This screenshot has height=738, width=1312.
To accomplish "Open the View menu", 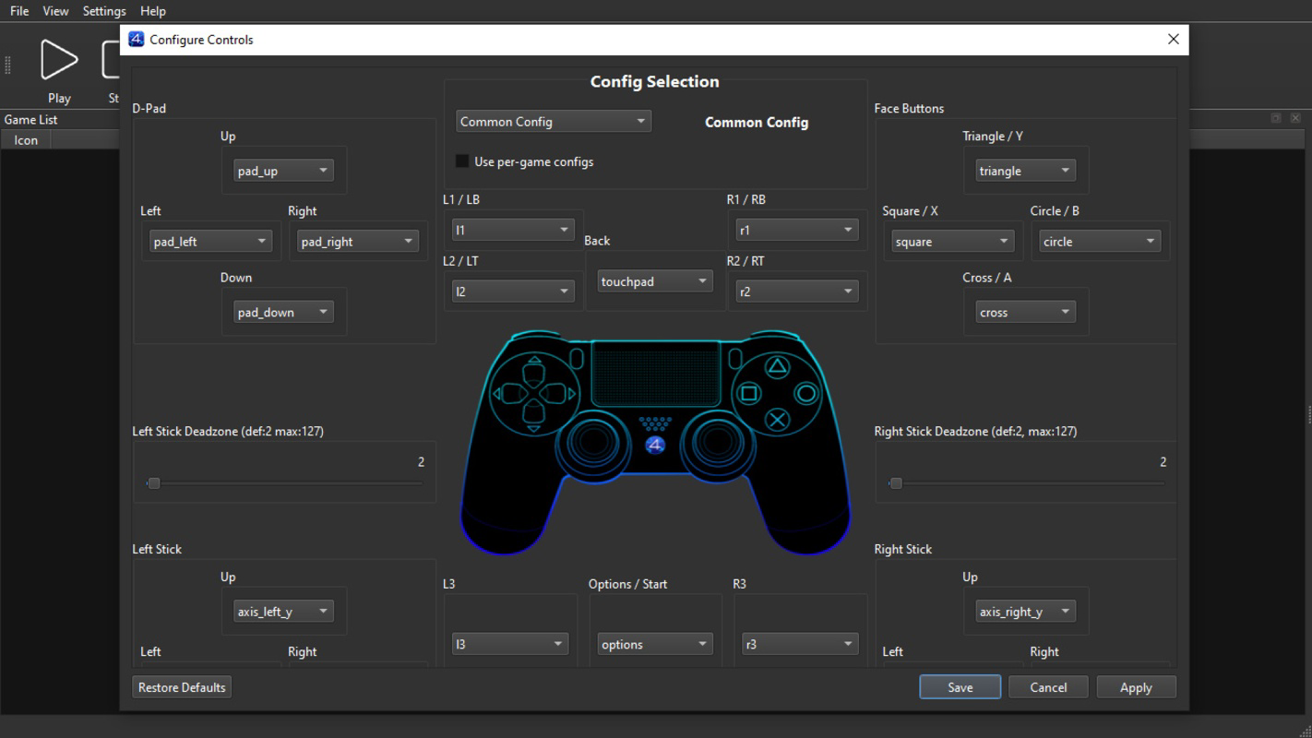I will tap(55, 11).
